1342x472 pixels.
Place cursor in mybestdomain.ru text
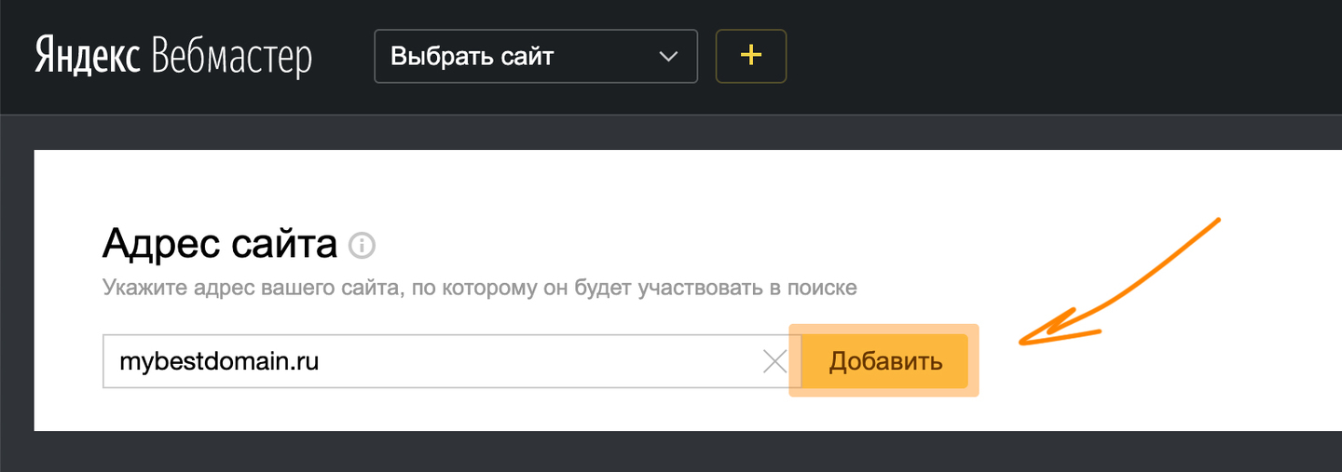tap(219, 361)
